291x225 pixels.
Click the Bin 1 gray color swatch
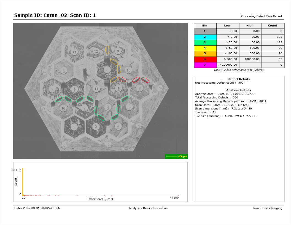[x=205, y=31]
